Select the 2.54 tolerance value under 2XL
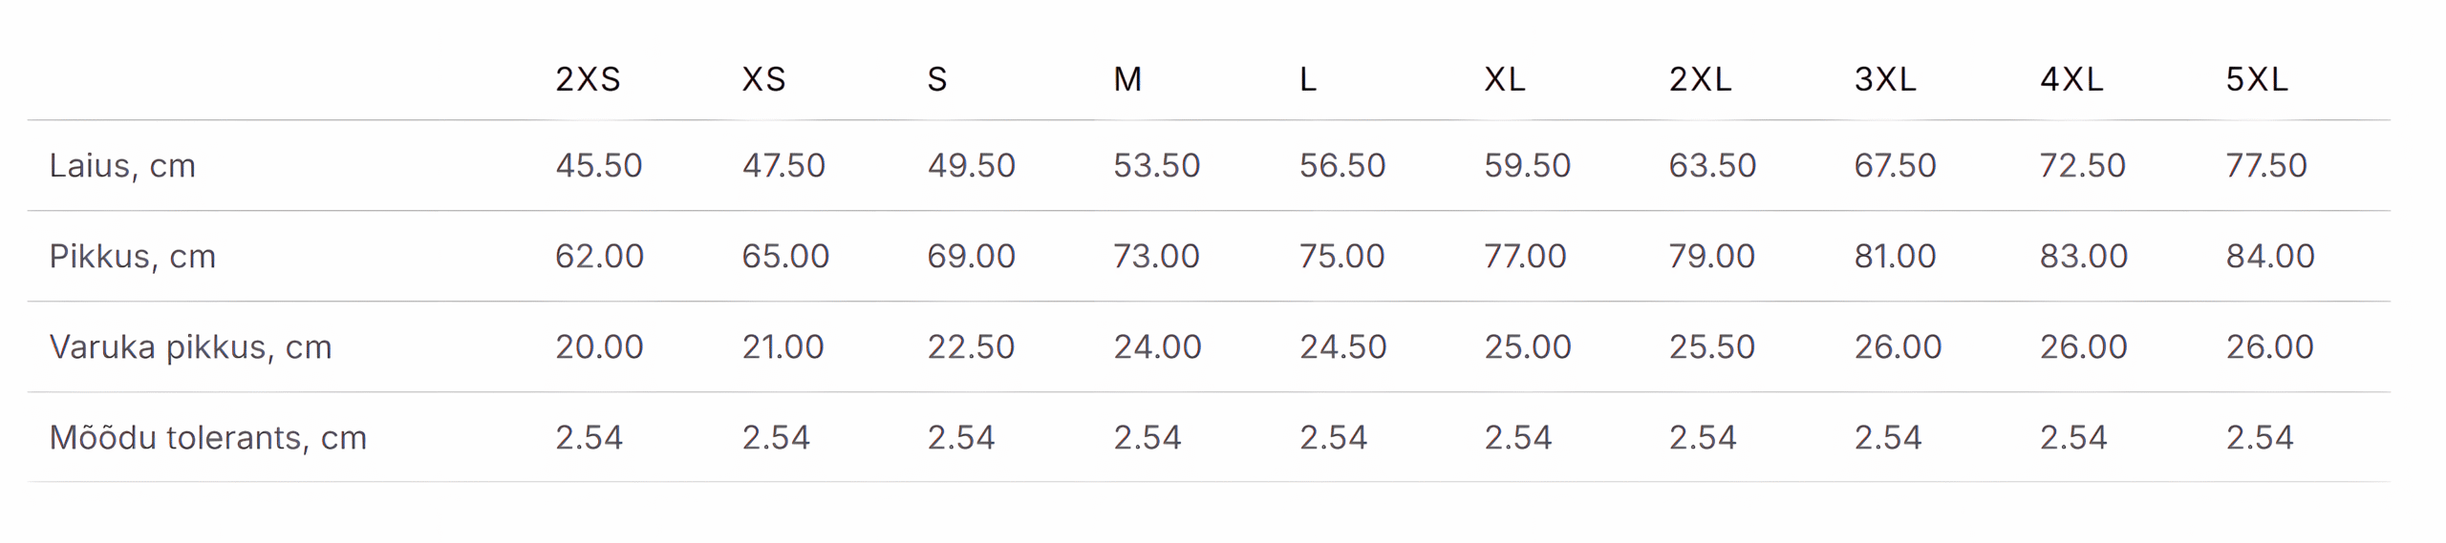2446x543 pixels. [1702, 438]
